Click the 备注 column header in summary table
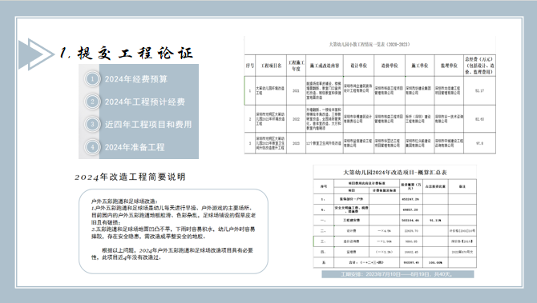 (462, 186)
